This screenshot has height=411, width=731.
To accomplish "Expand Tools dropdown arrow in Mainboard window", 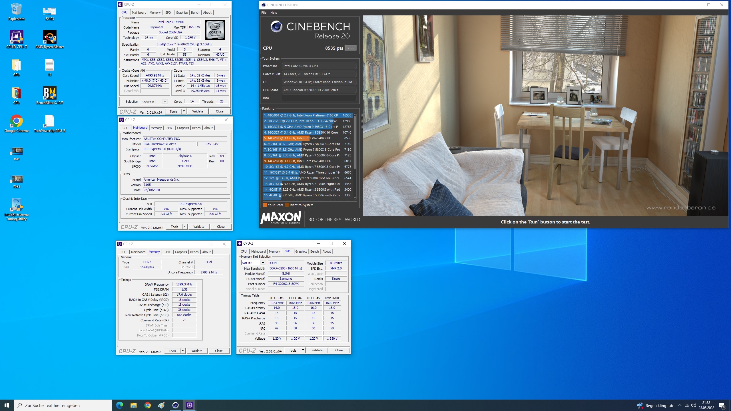I will [x=185, y=227].
